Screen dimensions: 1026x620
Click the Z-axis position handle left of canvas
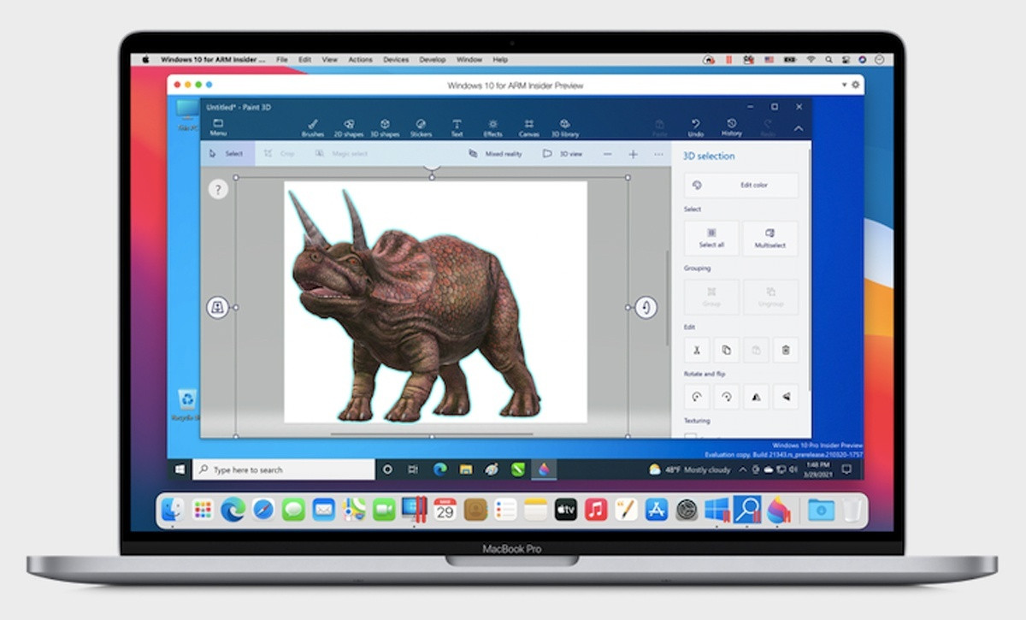tap(217, 308)
